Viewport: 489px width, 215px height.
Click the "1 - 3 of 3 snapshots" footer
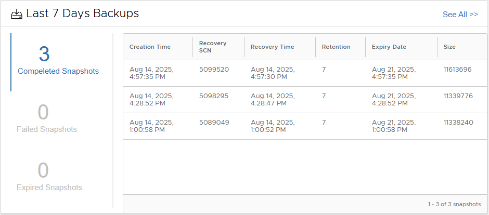[454, 204]
